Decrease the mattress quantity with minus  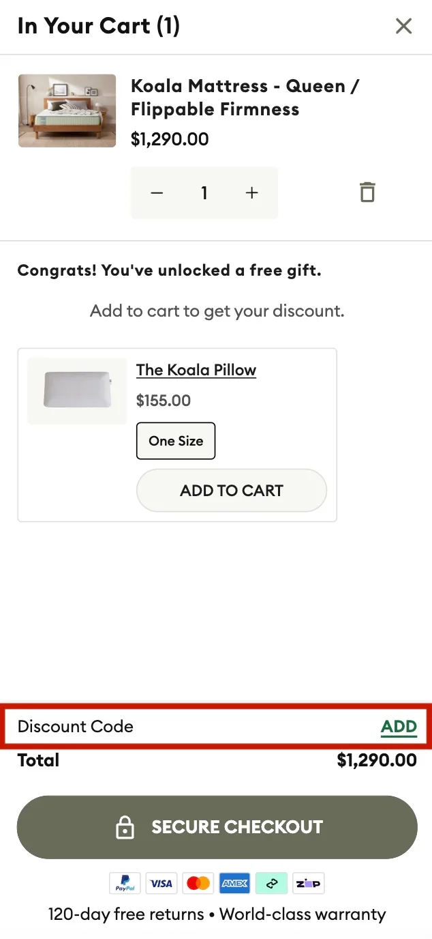tap(157, 192)
